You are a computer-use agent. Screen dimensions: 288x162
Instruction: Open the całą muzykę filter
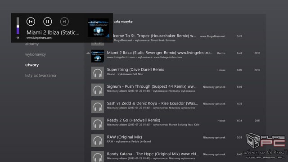(x=123, y=22)
